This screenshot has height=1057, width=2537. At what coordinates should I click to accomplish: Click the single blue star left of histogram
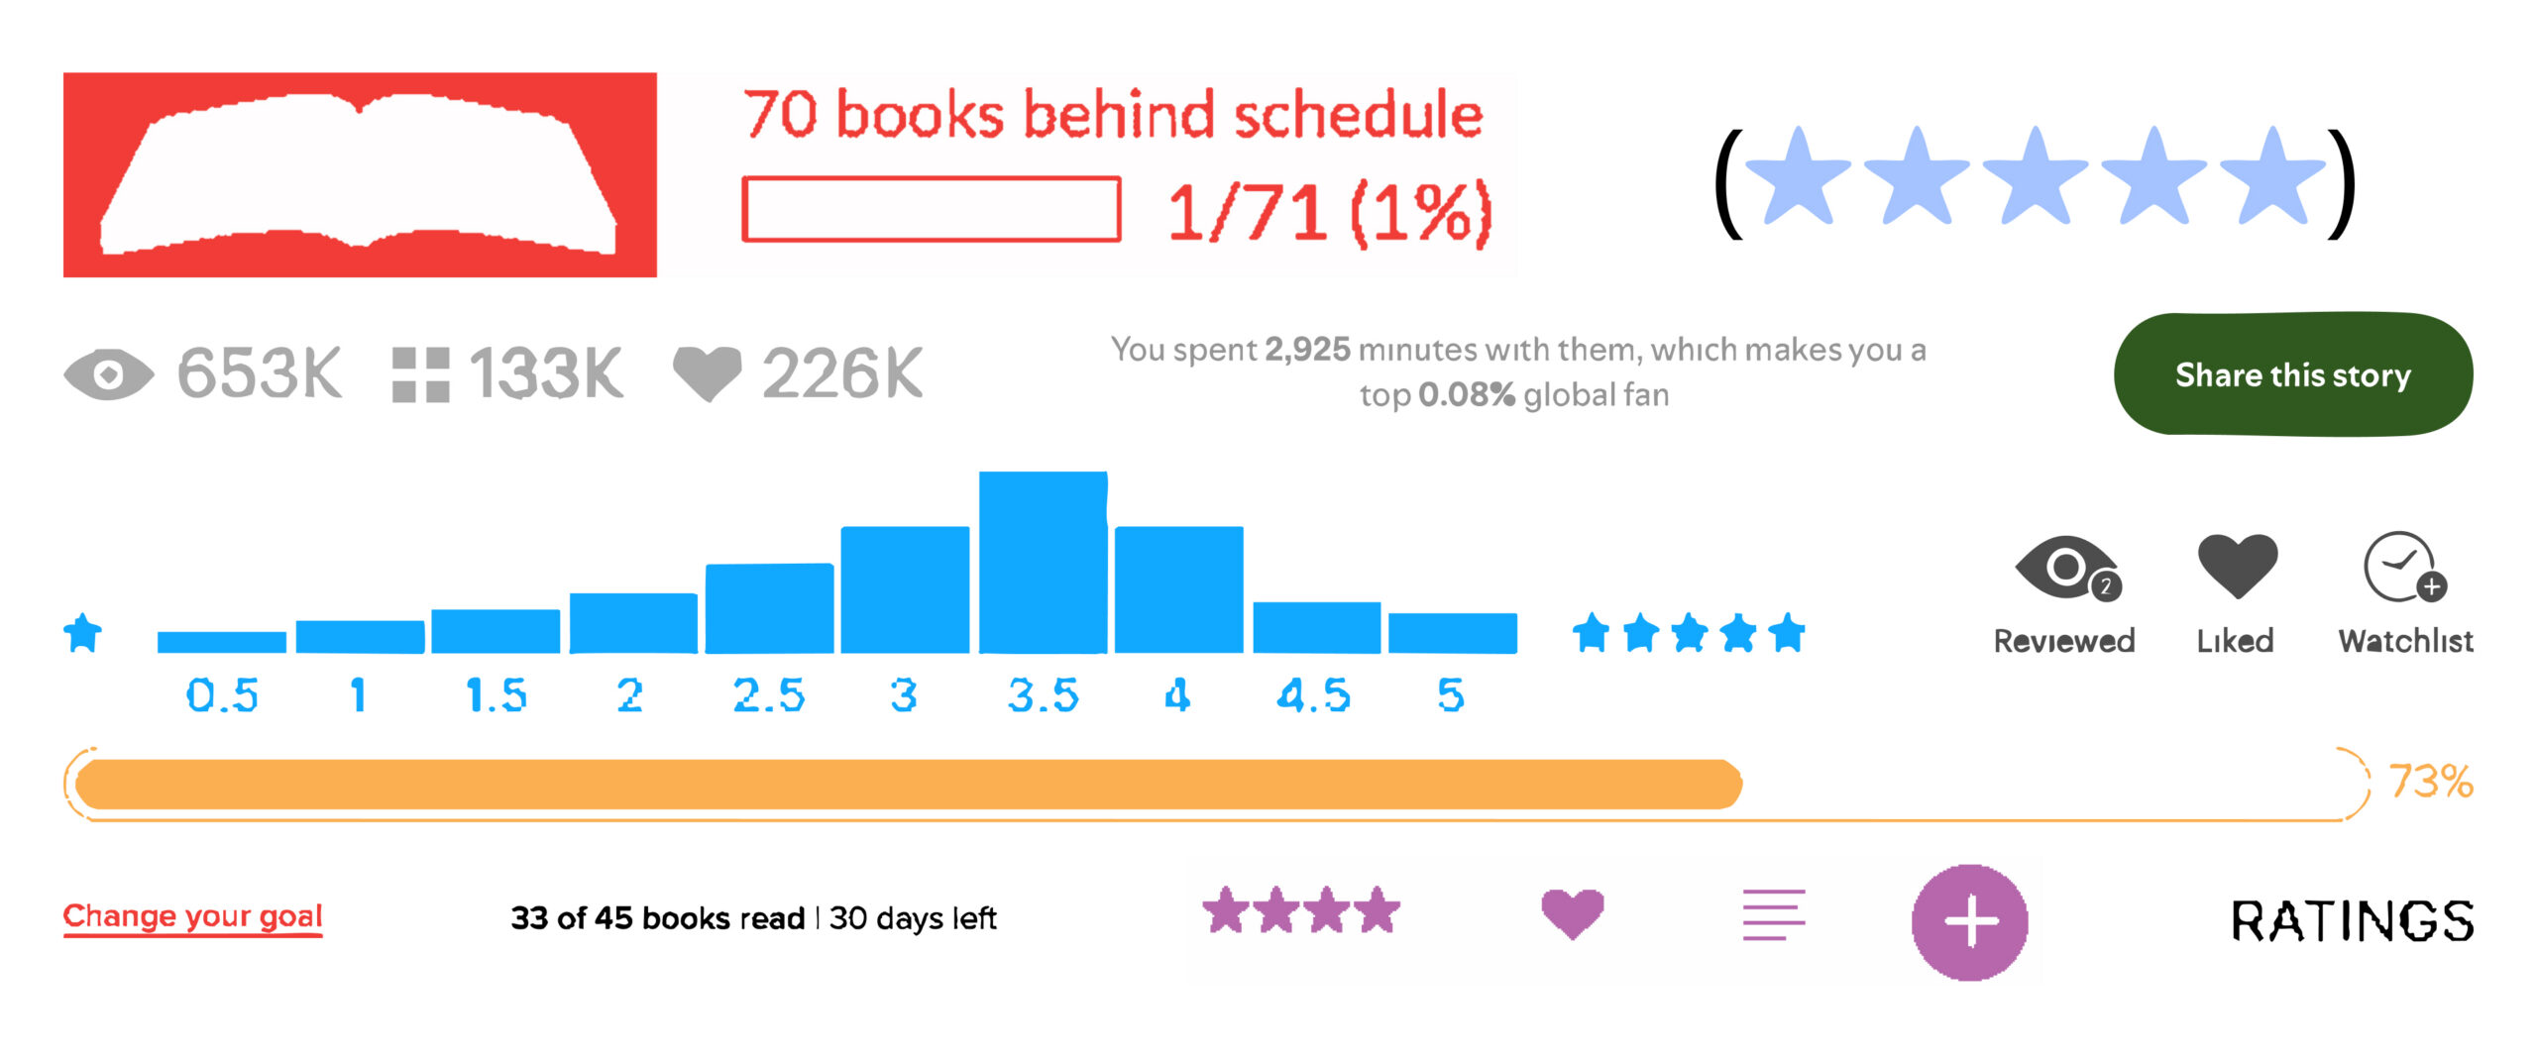[x=83, y=633]
